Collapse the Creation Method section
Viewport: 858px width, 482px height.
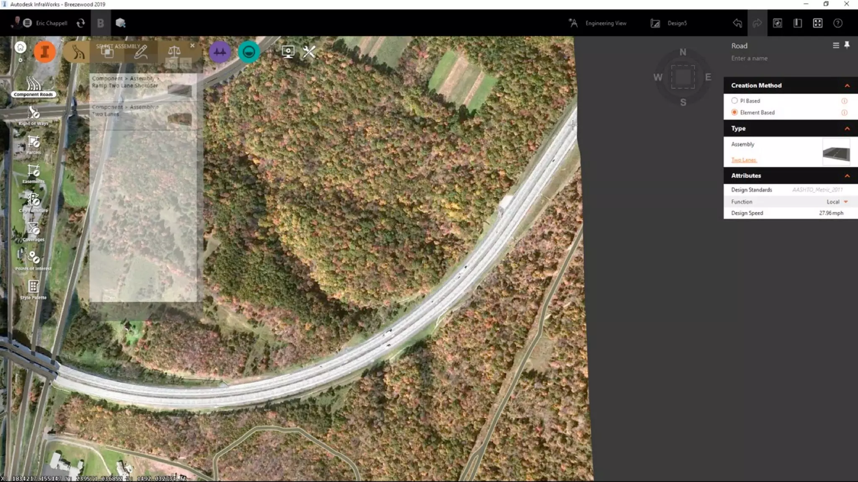click(x=847, y=86)
